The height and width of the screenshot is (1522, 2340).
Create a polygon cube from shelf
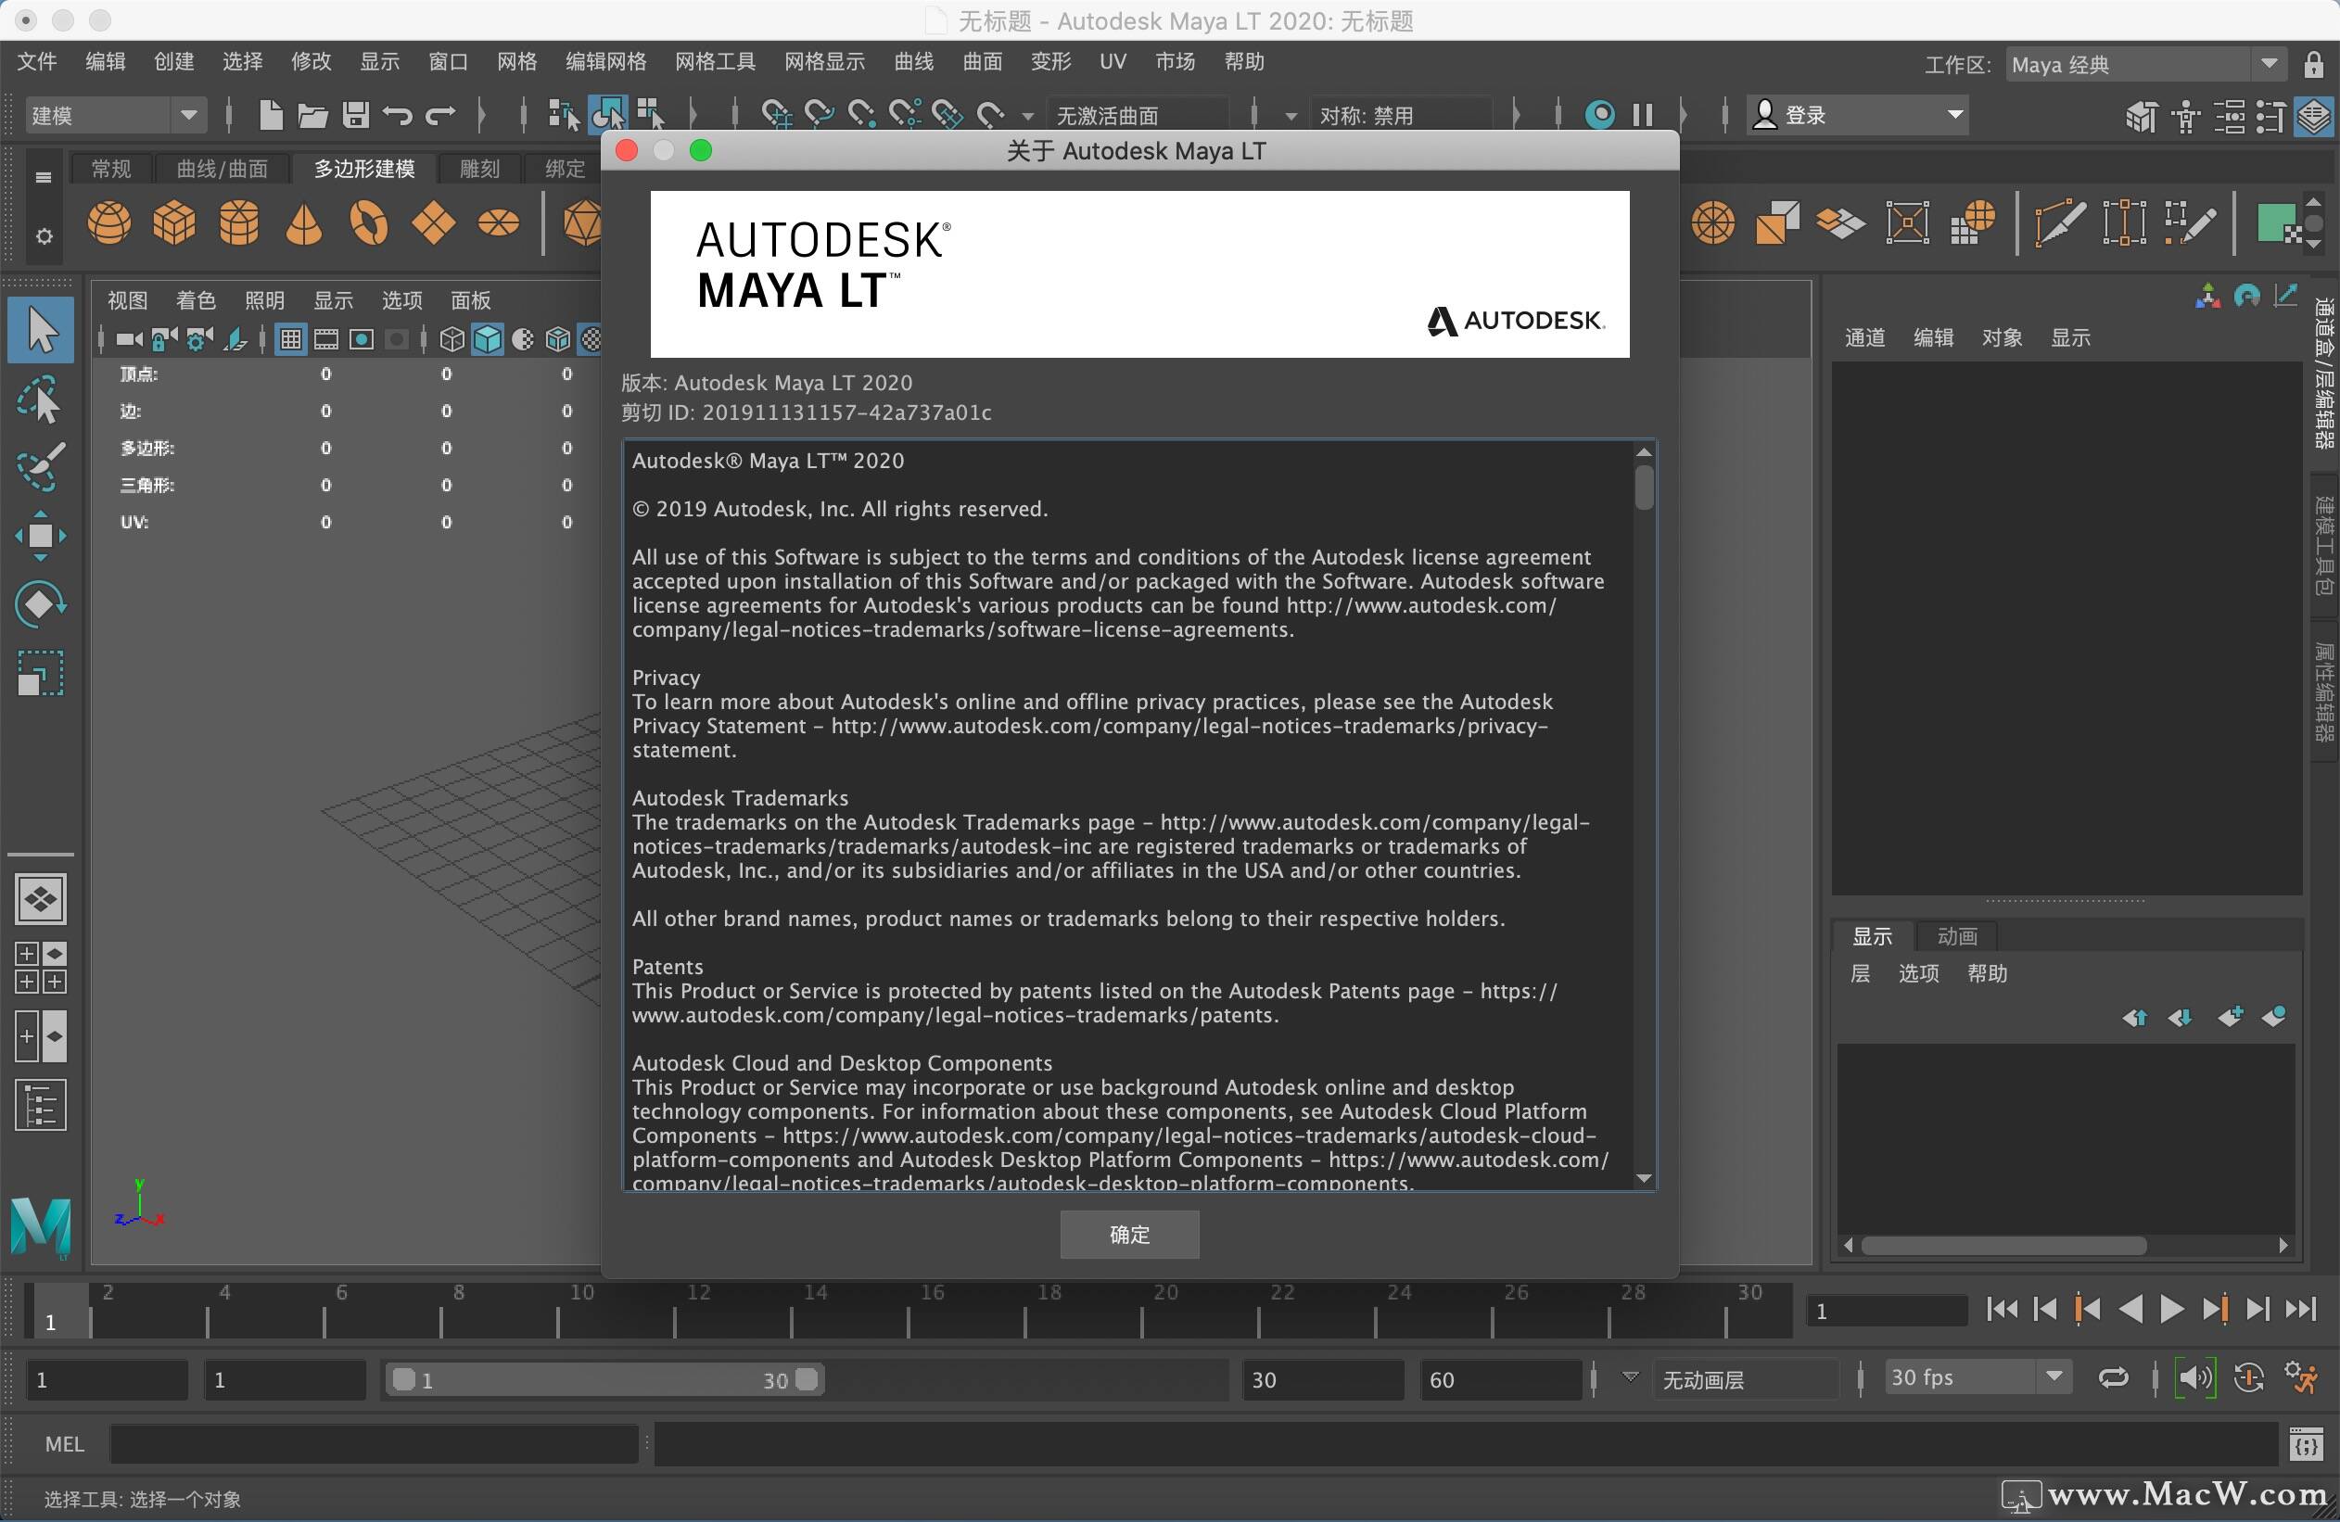click(174, 222)
